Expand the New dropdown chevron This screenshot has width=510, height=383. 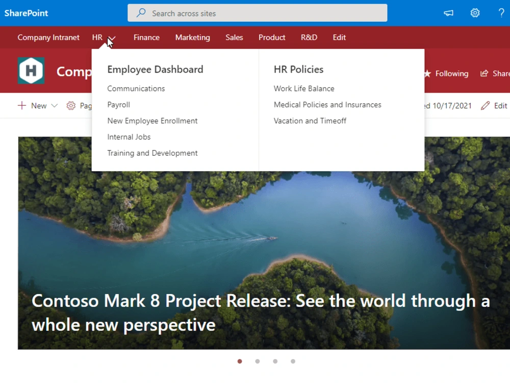pos(55,106)
